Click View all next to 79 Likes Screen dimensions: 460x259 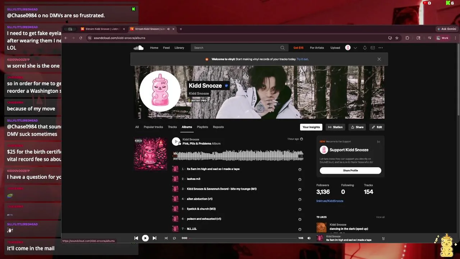[380, 217]
